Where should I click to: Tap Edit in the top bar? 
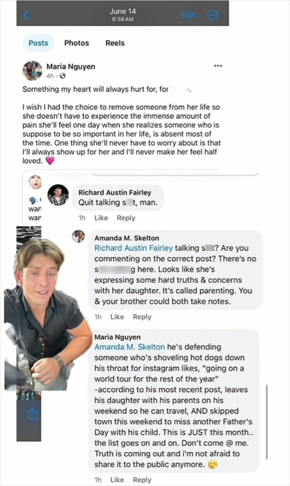(x=188, y=15)
